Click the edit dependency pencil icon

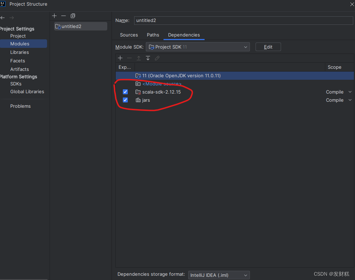[157, 58]
